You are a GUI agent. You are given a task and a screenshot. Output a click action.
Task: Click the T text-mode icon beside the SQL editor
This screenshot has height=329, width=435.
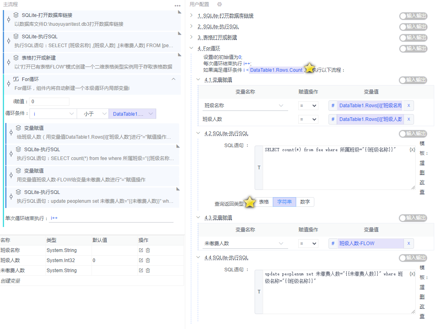pos(259,168)
